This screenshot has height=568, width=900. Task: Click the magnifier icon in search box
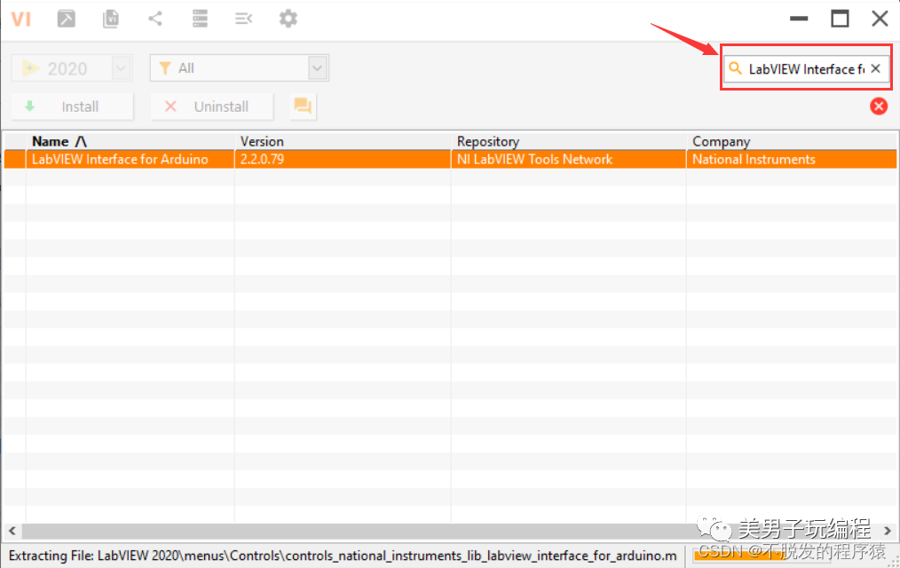click(x=735, y=68)
